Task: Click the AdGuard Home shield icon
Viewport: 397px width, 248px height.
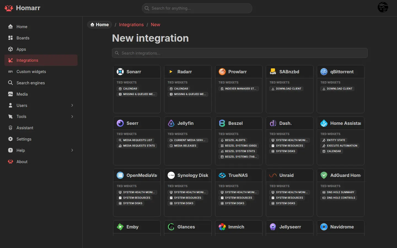Action: (x=324, y=175)
